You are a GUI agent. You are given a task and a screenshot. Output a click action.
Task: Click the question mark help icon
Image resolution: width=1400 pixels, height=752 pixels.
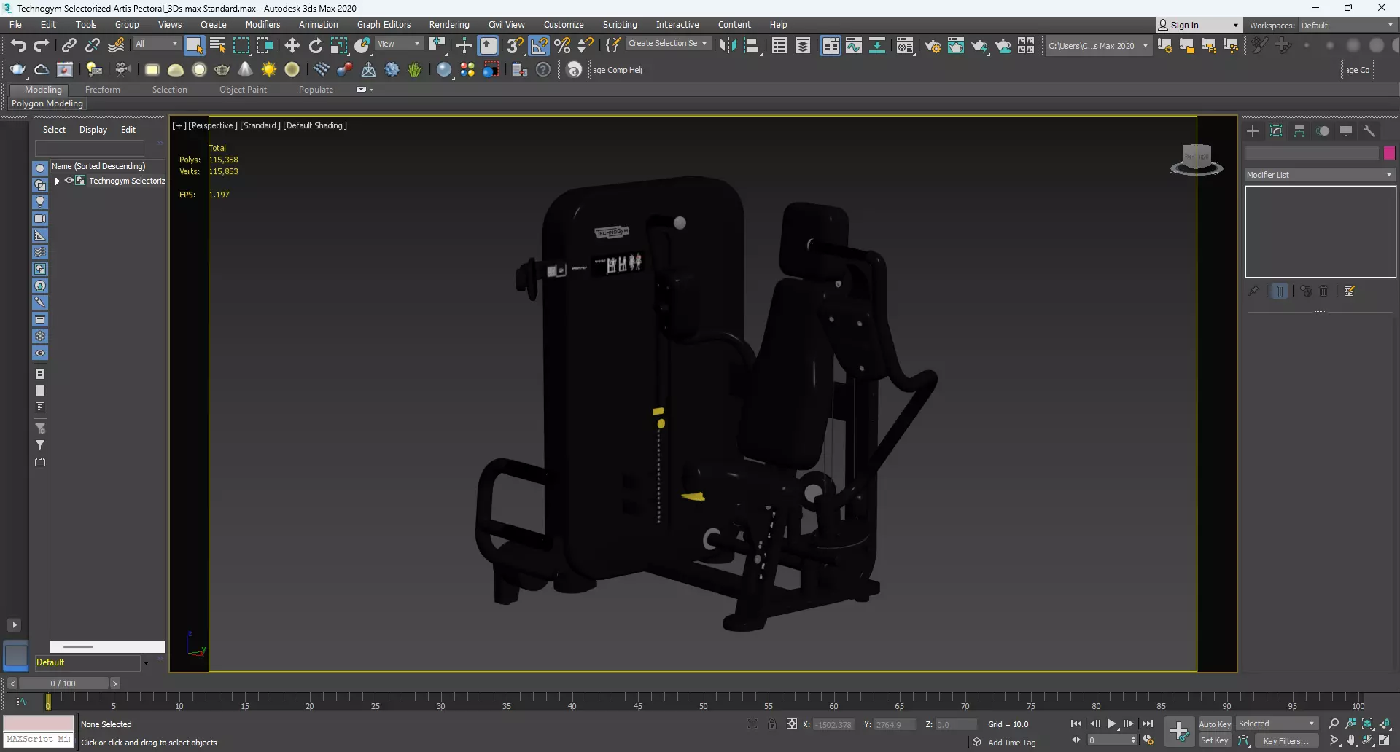(543, 70)
